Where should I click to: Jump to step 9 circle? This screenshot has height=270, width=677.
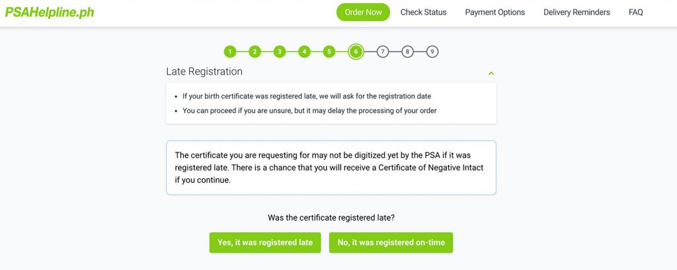(x=432, y=51)
